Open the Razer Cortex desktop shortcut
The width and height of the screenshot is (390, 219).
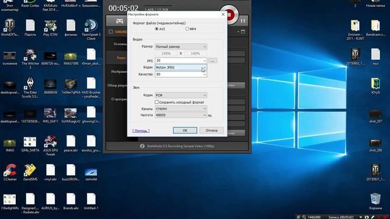click(x=30, y=4)
